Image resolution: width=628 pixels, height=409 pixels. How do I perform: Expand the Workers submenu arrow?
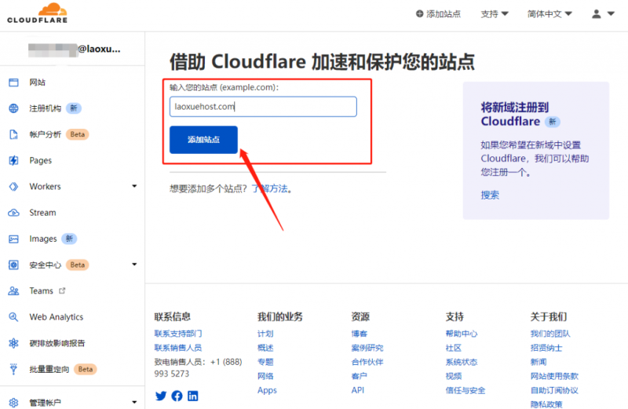pos(134,186)
